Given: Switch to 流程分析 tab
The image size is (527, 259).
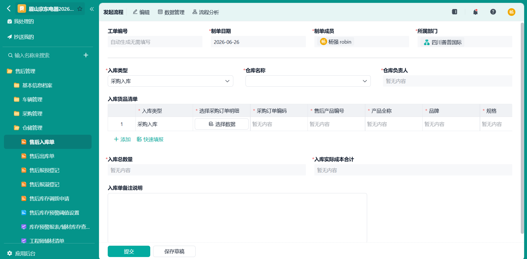Looking at the screenshot, I should pyautogui.click(x=206, y=12).
